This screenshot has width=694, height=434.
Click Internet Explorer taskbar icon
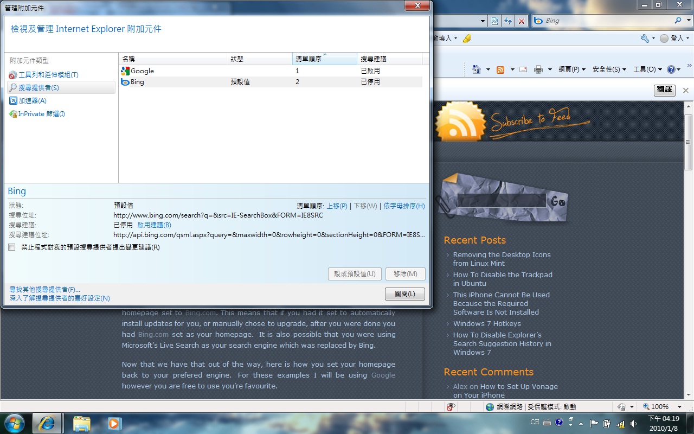[x=47, y=423]
